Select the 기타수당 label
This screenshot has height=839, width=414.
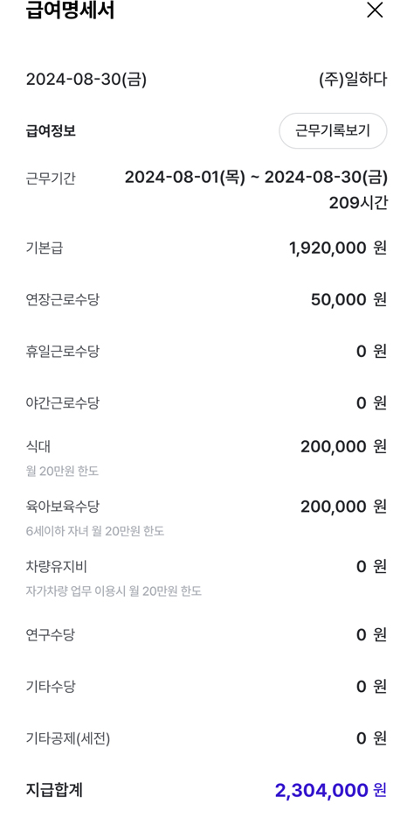(50, 687)
